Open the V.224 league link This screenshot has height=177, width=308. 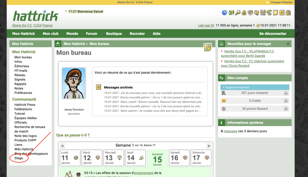coord(37,25)
